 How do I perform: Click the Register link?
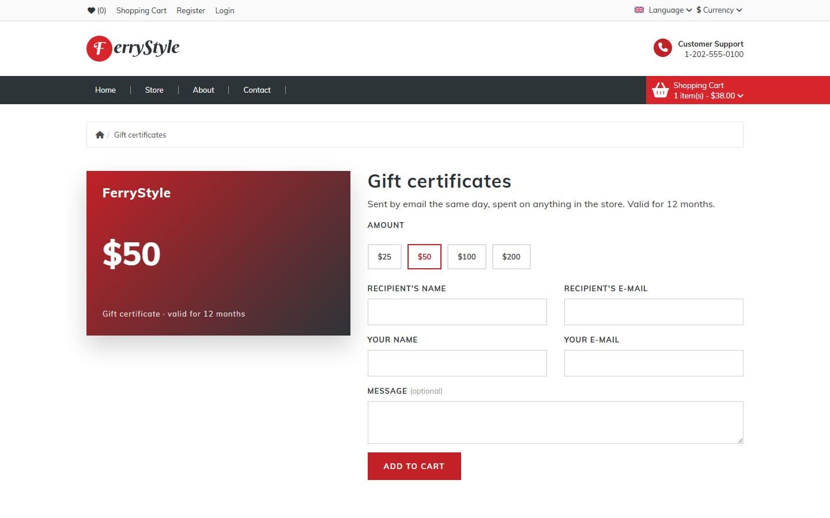[191, 10]
